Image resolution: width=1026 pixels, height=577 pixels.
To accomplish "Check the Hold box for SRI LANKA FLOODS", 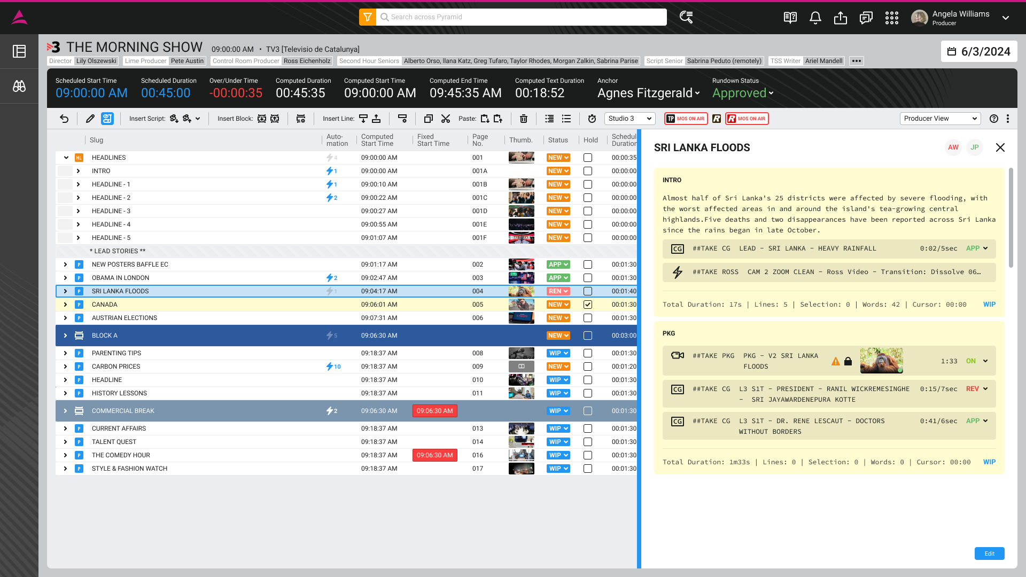I will pyautogui.click(x=588, y=291).
